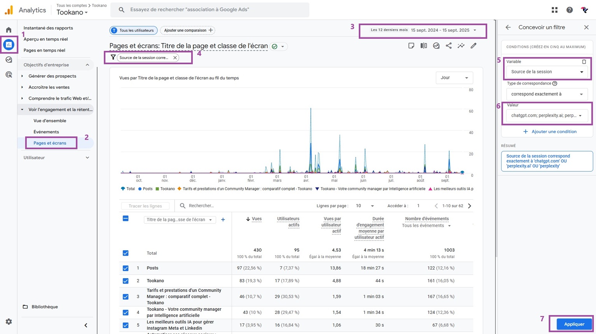Click the Appliquer button
This screenshot has width=596, height=334.
[x=574, y=324]
